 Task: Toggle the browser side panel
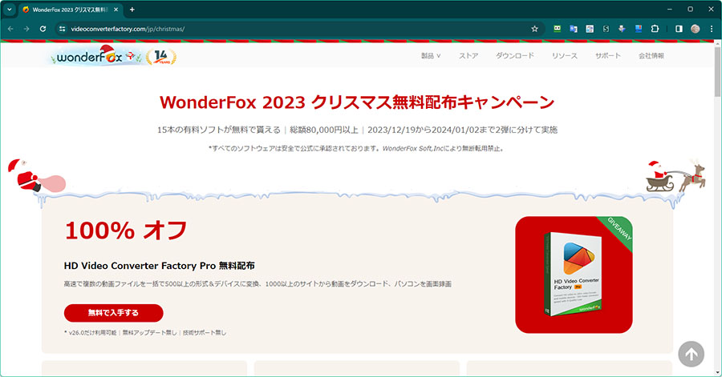pyautogui.click(x=679, y=29)
